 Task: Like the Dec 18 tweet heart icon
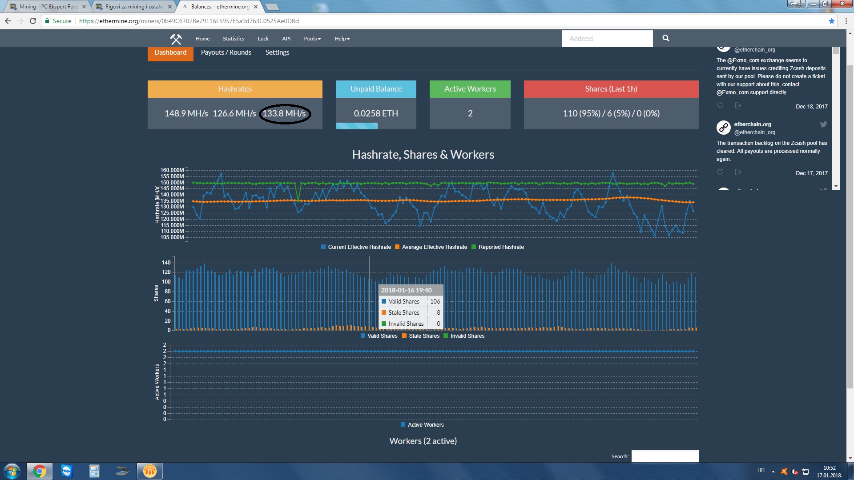(720, 106)
